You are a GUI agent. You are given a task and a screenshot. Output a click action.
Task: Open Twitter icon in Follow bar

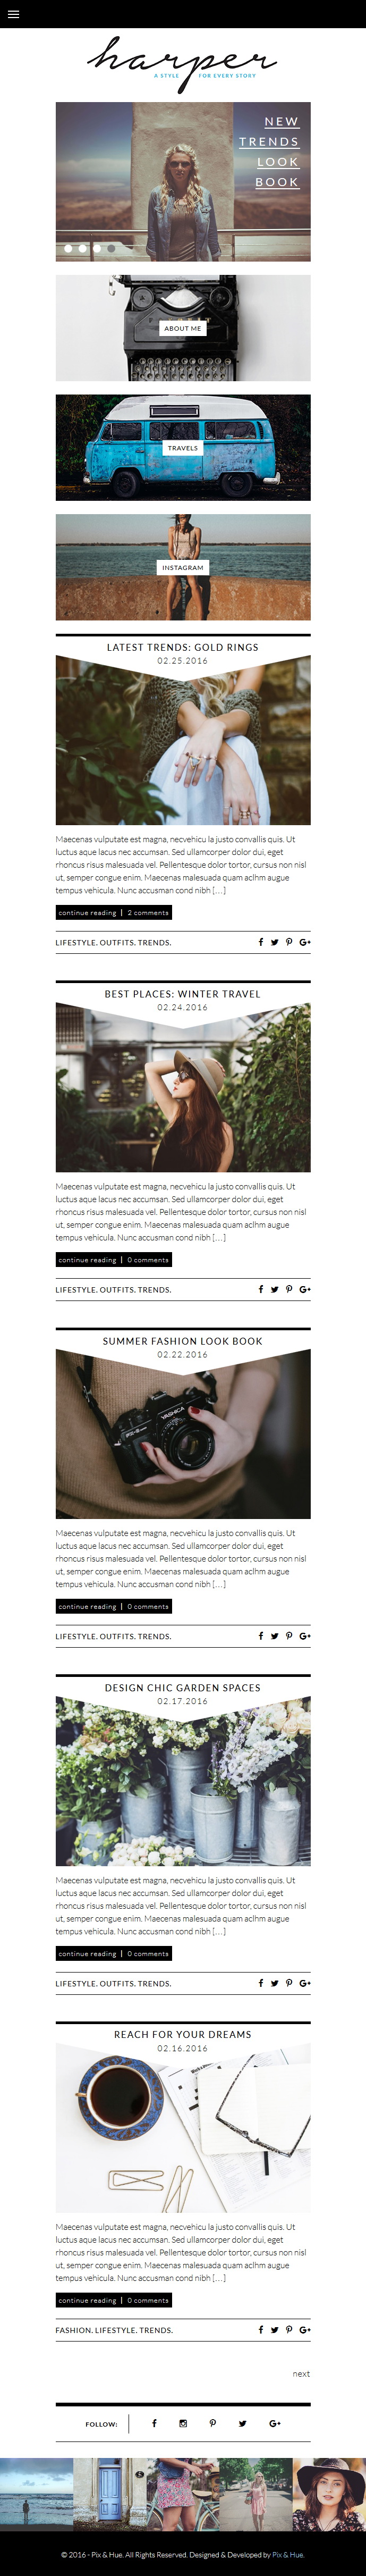242,2423
